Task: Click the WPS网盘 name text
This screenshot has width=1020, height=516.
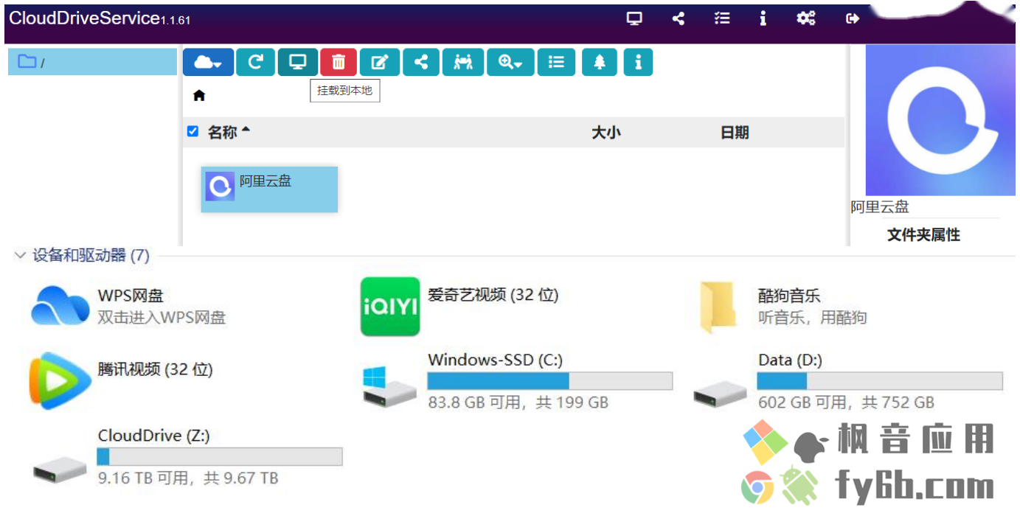Action: coord(131,296)
